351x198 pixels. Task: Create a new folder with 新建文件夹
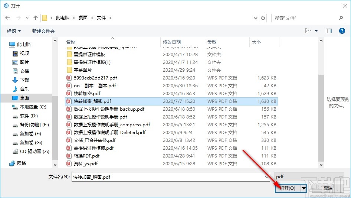point(43,31)
